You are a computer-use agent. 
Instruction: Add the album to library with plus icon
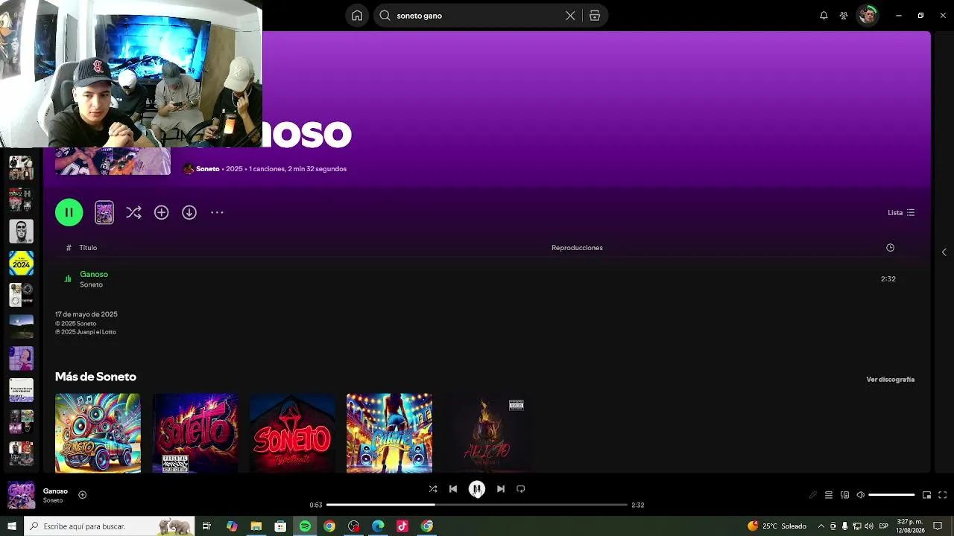tap(162, 213)
